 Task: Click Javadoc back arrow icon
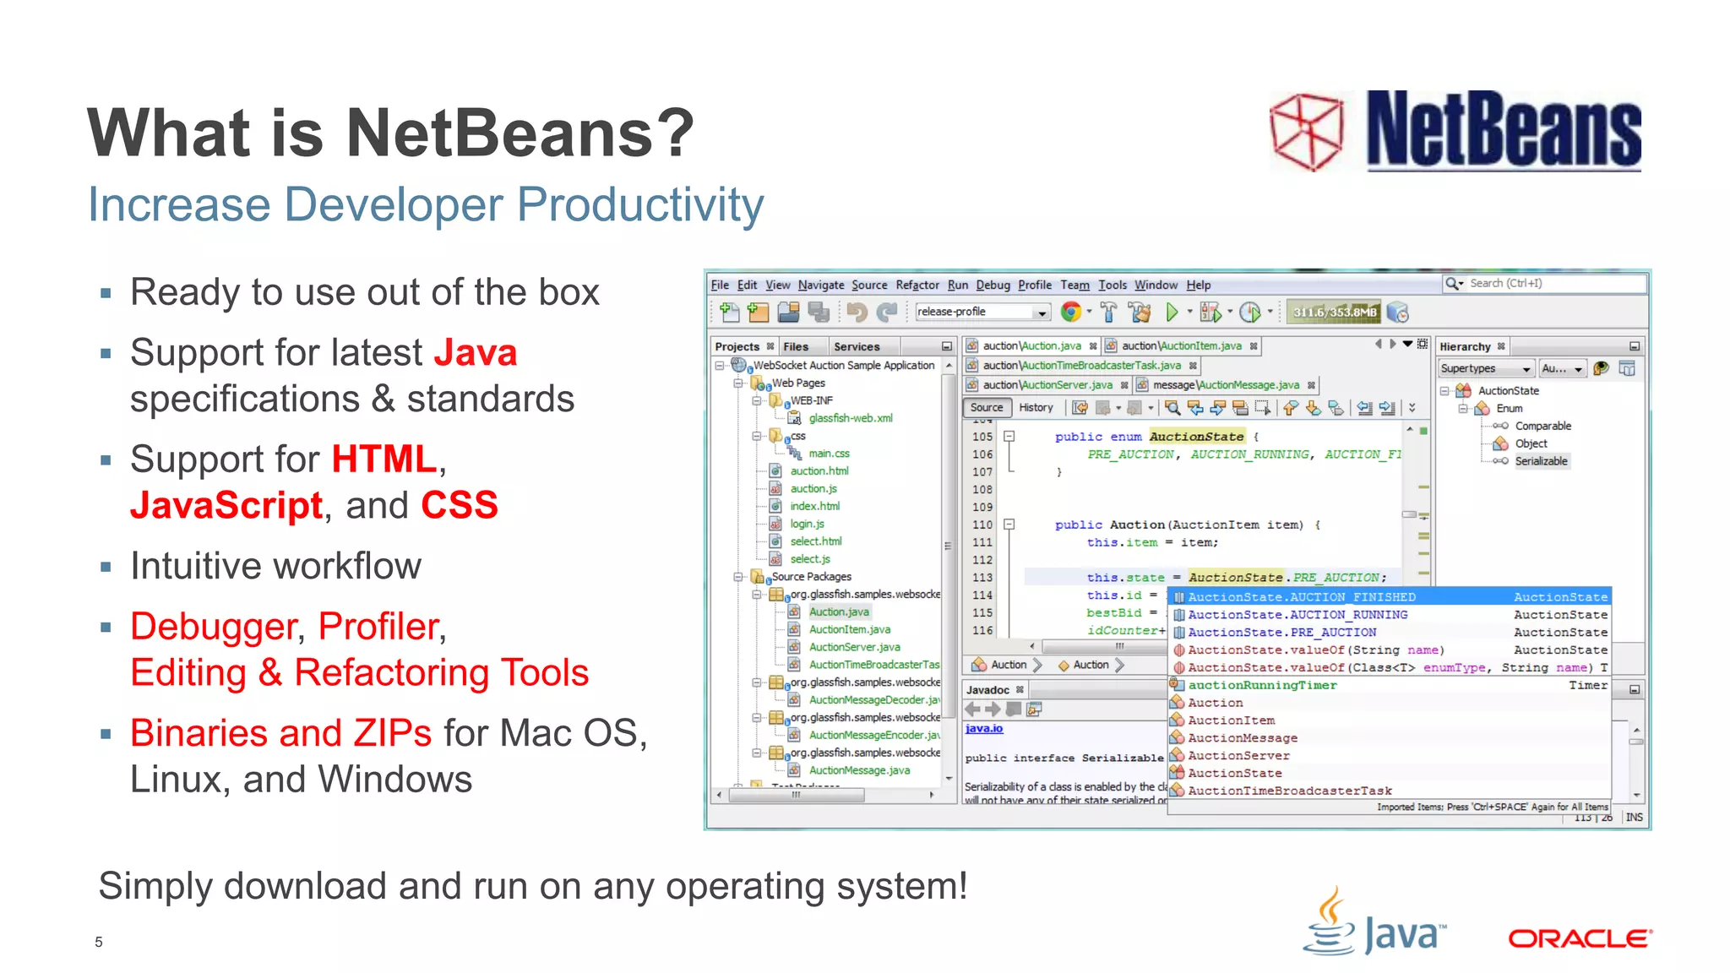click(x=973, y=709)
